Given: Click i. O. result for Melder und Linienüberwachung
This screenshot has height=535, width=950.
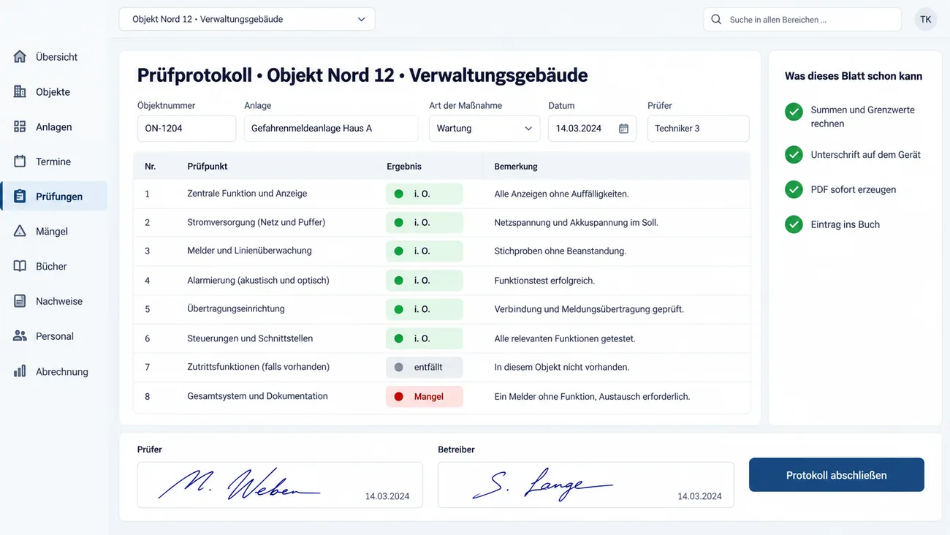Looking at the screenshot, I should (424, 251).
